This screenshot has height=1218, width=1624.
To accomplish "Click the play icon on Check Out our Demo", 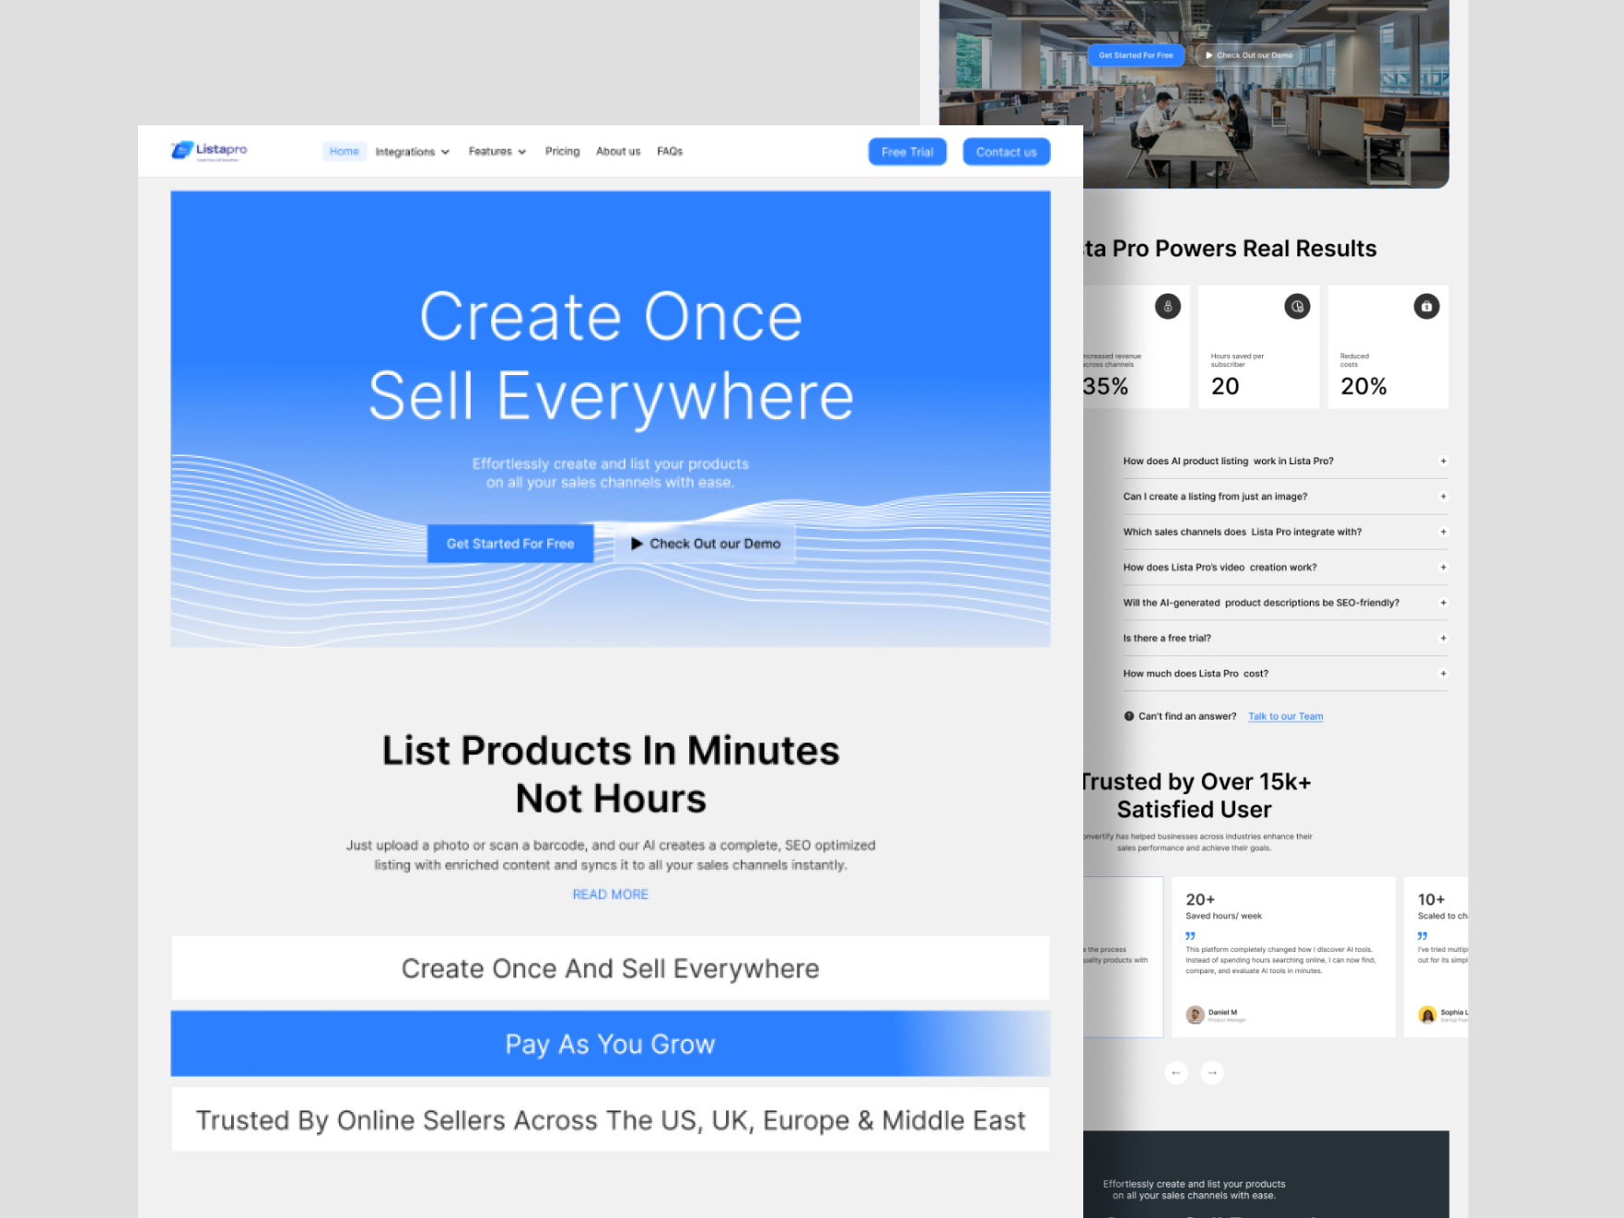I will coord(637,544).
